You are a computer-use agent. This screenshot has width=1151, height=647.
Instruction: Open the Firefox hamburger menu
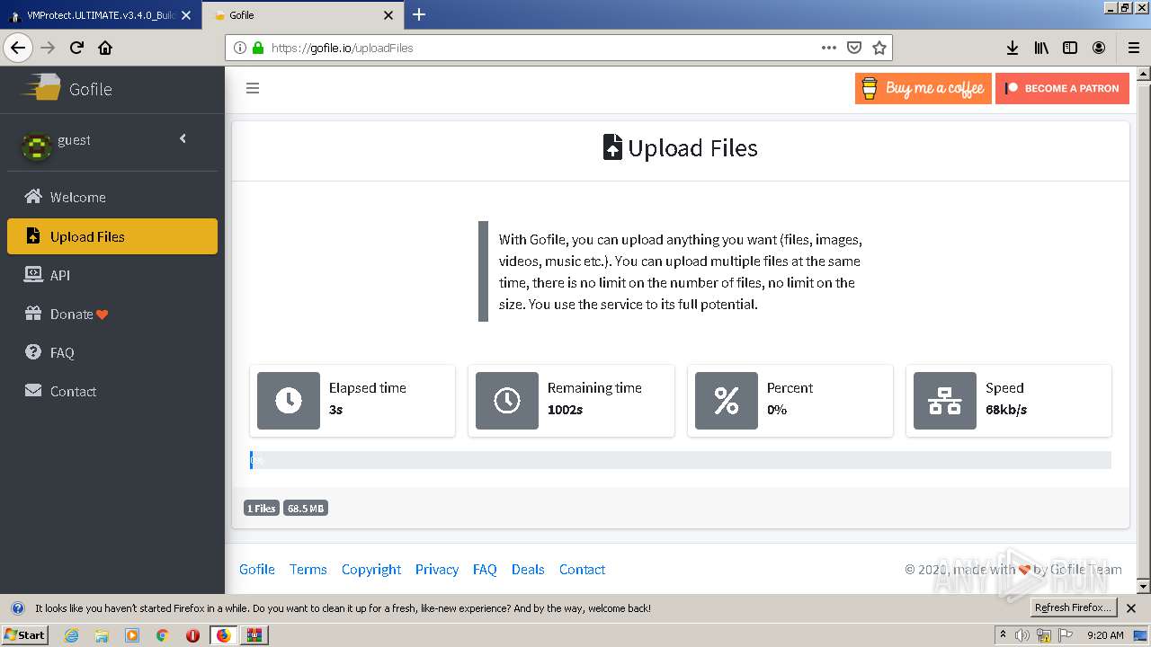1133,48
